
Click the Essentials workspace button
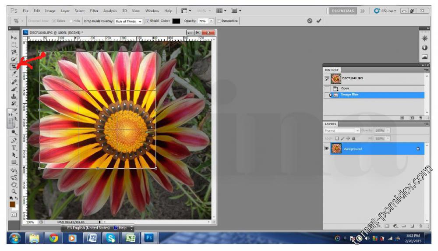tap(343, 11)
